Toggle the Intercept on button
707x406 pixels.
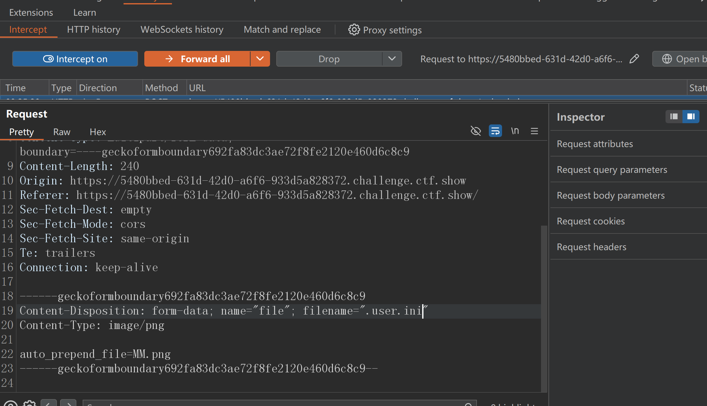click(75, 59)
